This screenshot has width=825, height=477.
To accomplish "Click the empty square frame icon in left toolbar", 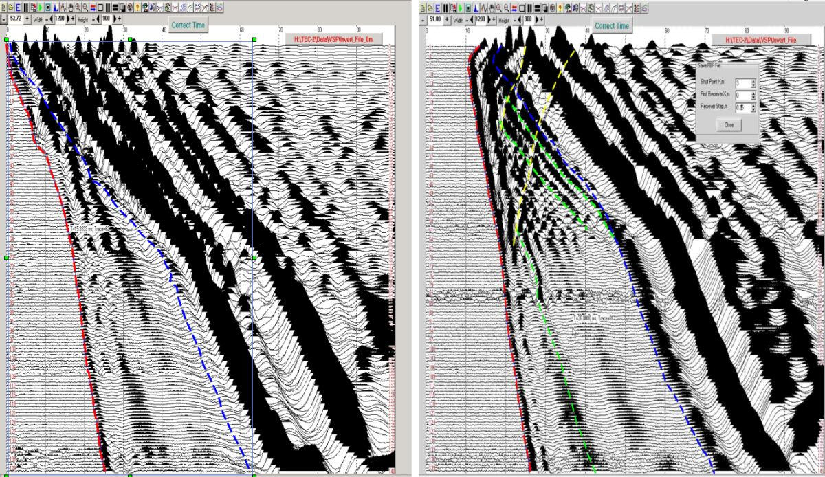I will point(100,6).
